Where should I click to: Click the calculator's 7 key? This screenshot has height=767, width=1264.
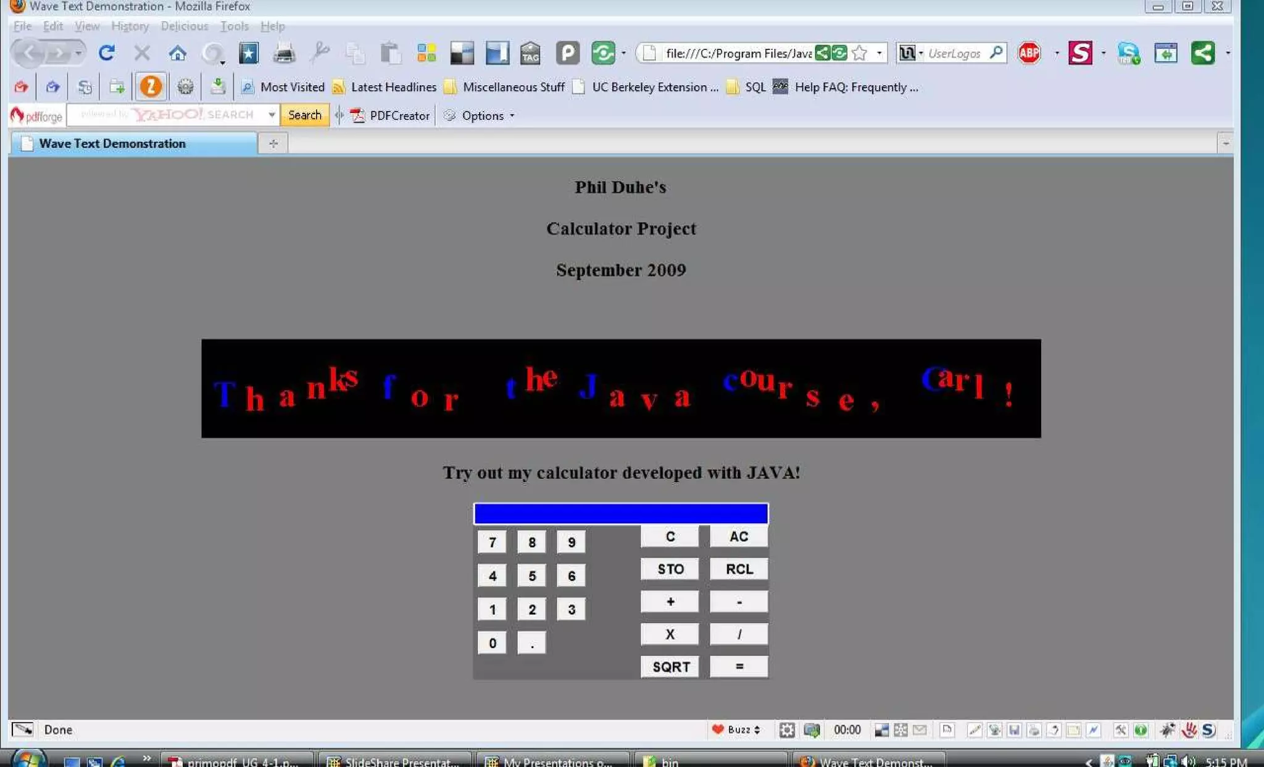pyautogui.click(x=492, y=542)
